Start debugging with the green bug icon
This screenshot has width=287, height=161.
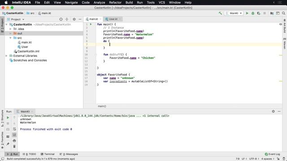253,13
